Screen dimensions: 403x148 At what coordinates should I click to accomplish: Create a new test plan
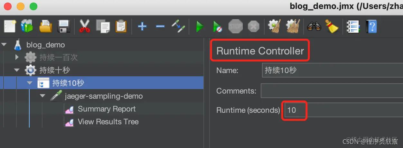tap(10, 26)
